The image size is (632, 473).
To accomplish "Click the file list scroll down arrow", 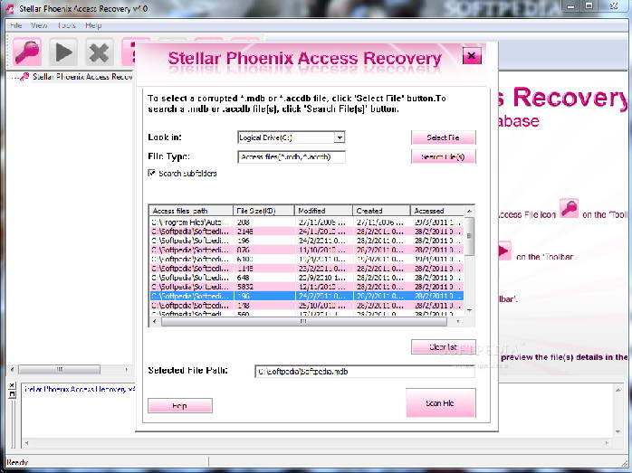I will (469, 310).
